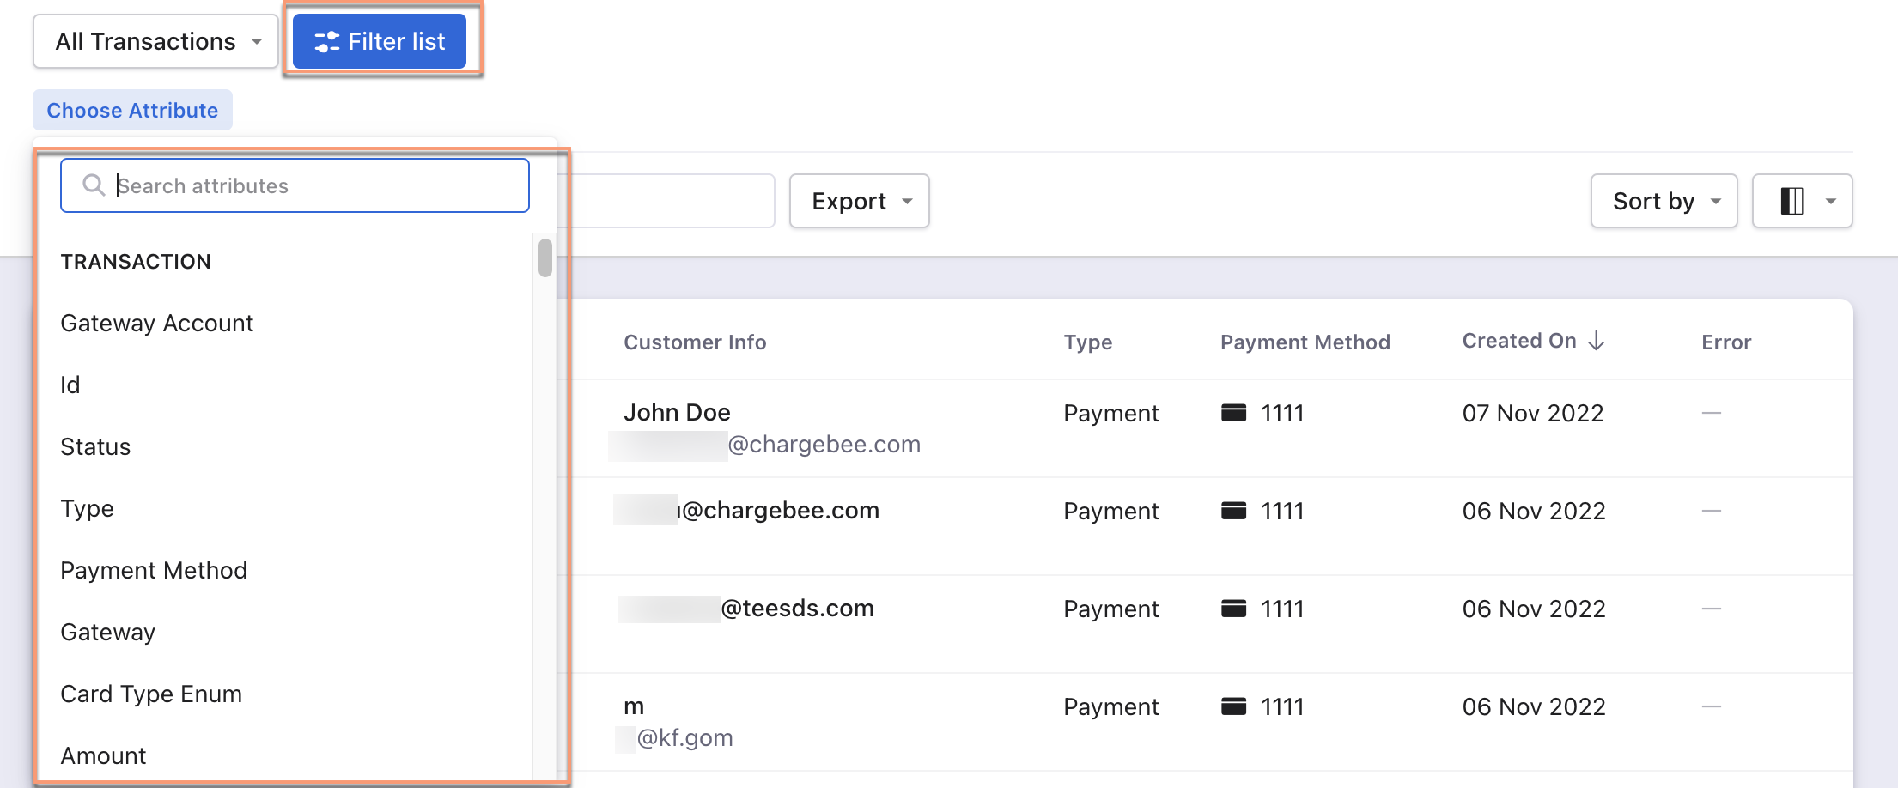The height and width of the screenshot is (788, 1898).
Task: Click the TRANSACTION section heading
Action: (136, 261)
